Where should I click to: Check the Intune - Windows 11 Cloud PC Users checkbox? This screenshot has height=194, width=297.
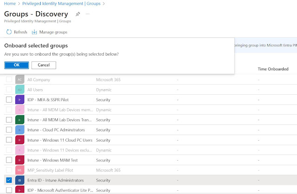click(x=9, y=140)
